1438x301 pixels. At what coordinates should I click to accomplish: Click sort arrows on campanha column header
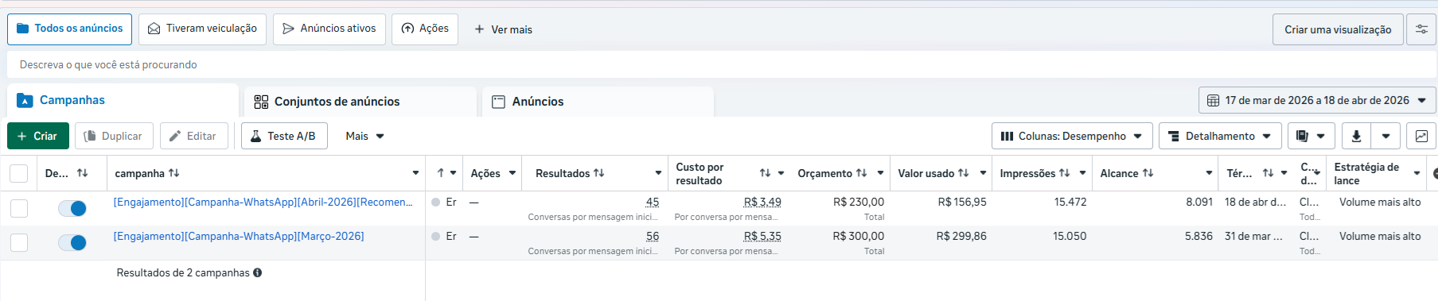(173, 173)
